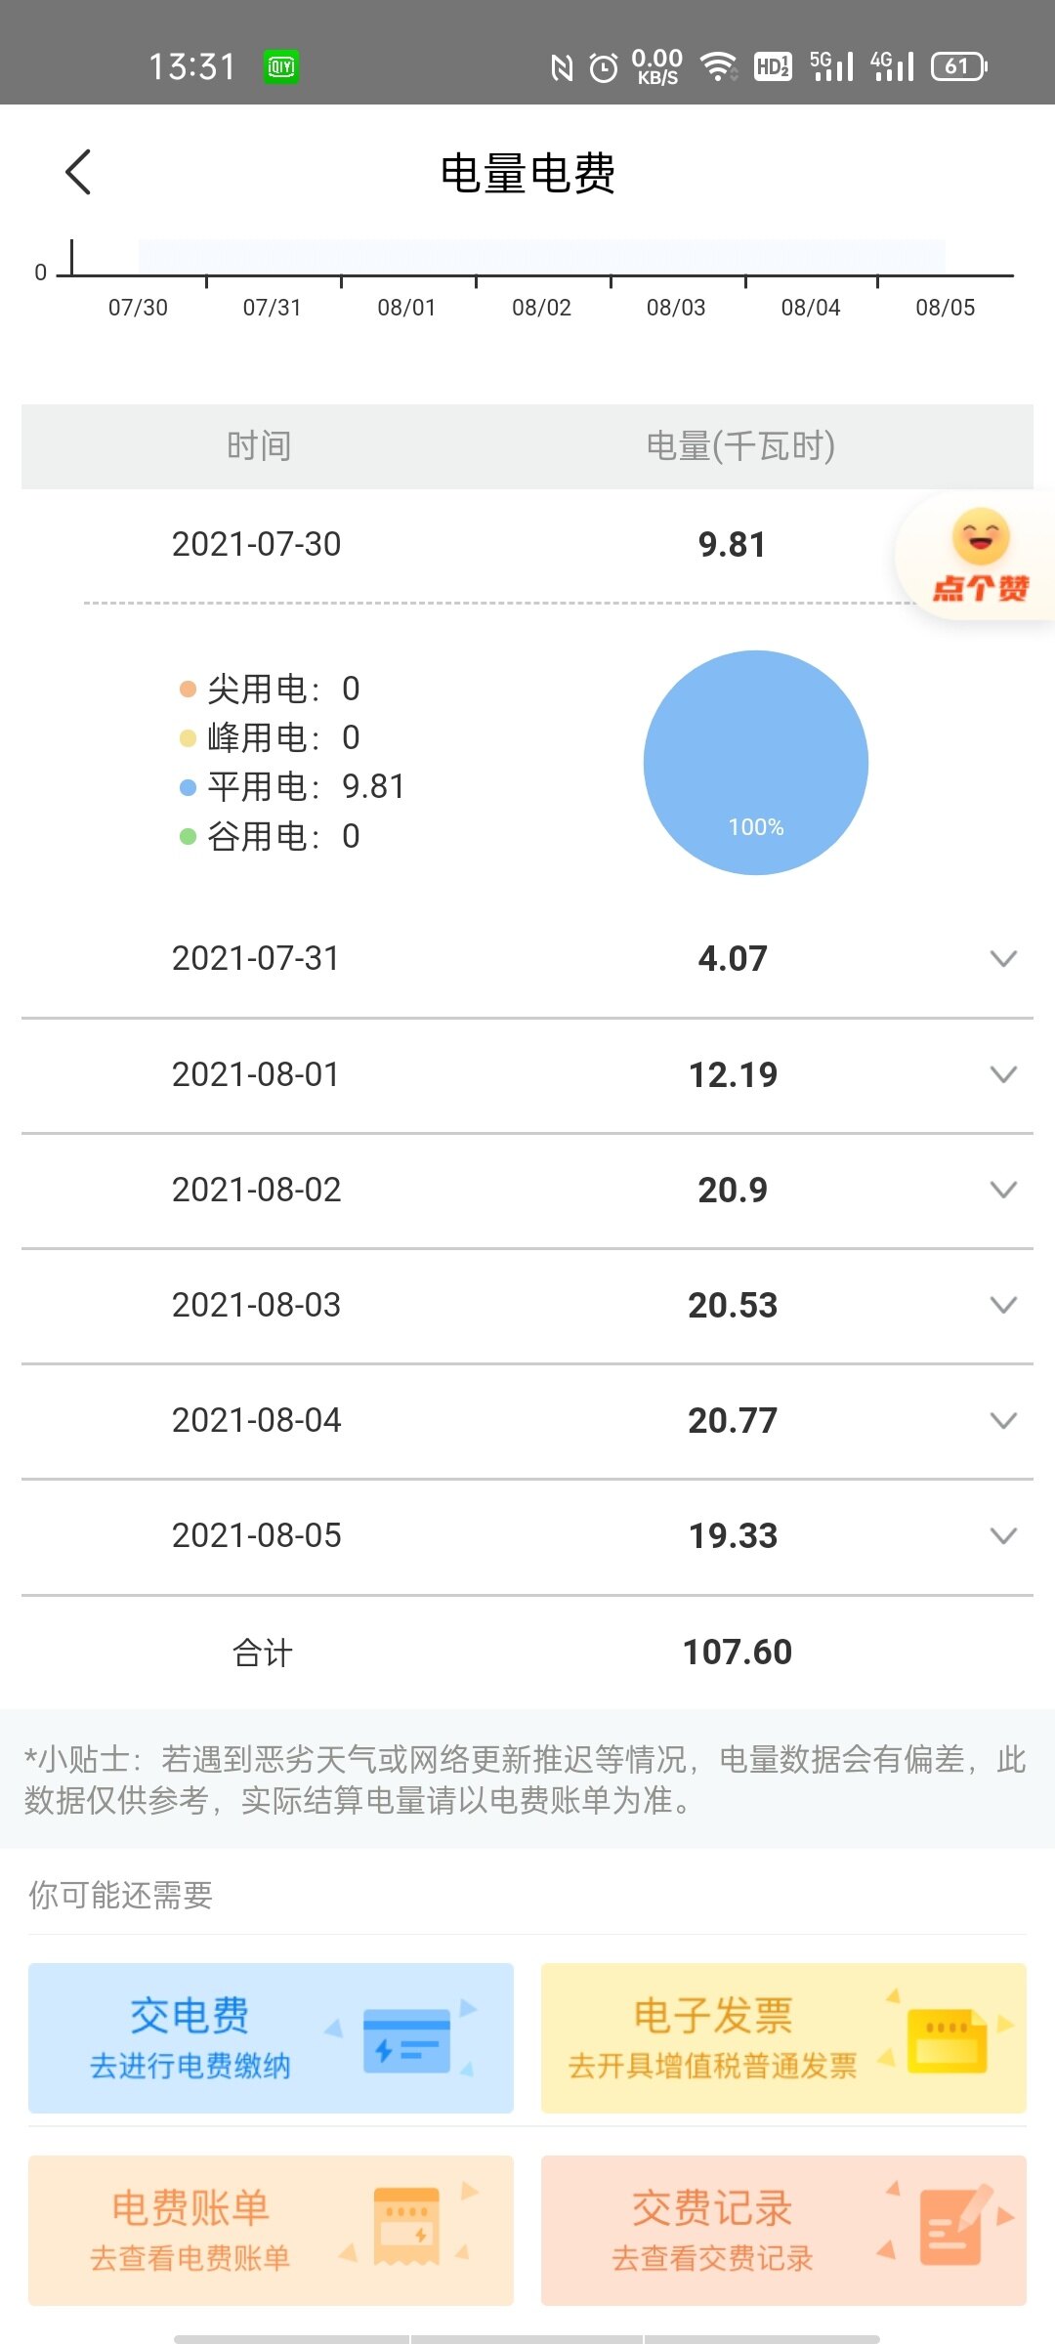This screenshot has width=1055, height=2344.
Task: Expand the 2021-08-05 usage breakdown
Action: click(1003, 1535)
